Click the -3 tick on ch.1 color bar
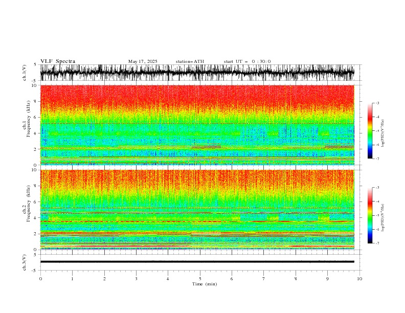Image resolution: width=405 pixels, height=313 pixels. (x=377, y=103)
